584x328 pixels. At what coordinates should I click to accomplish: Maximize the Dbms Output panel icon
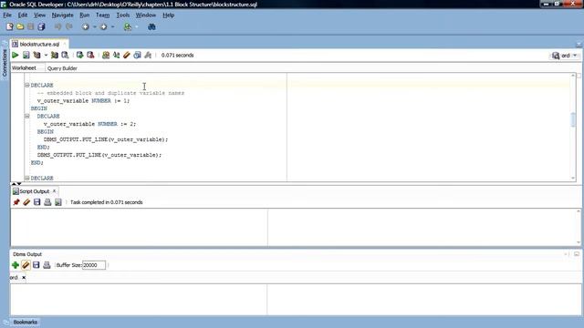click(577, 254)
